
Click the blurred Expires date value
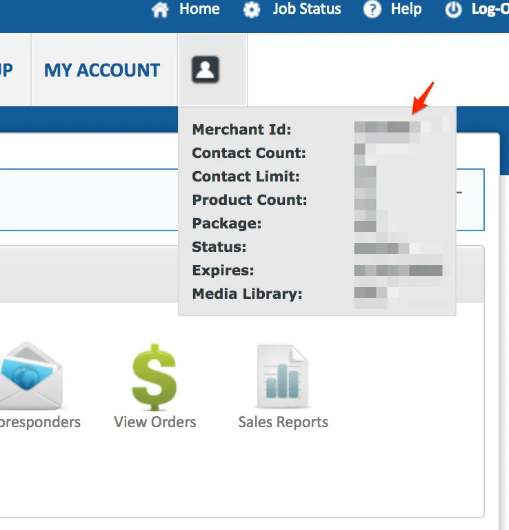point(398,270)
